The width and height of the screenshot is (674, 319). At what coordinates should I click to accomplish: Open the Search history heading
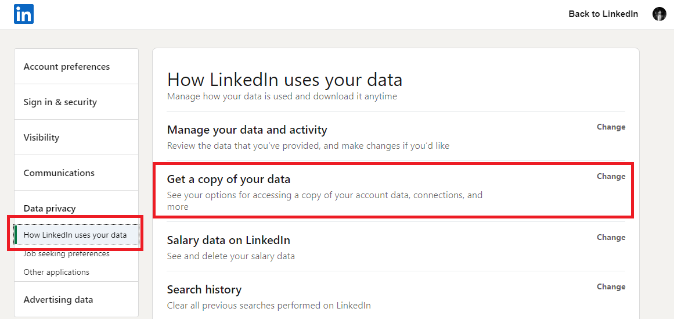(204, 290)
